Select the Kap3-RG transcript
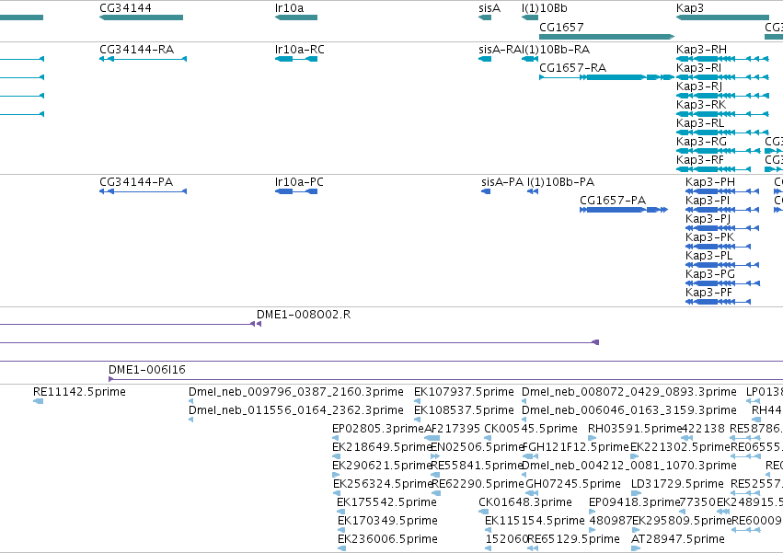The width and height of the screenshot is (783, 553). [718, 151]
